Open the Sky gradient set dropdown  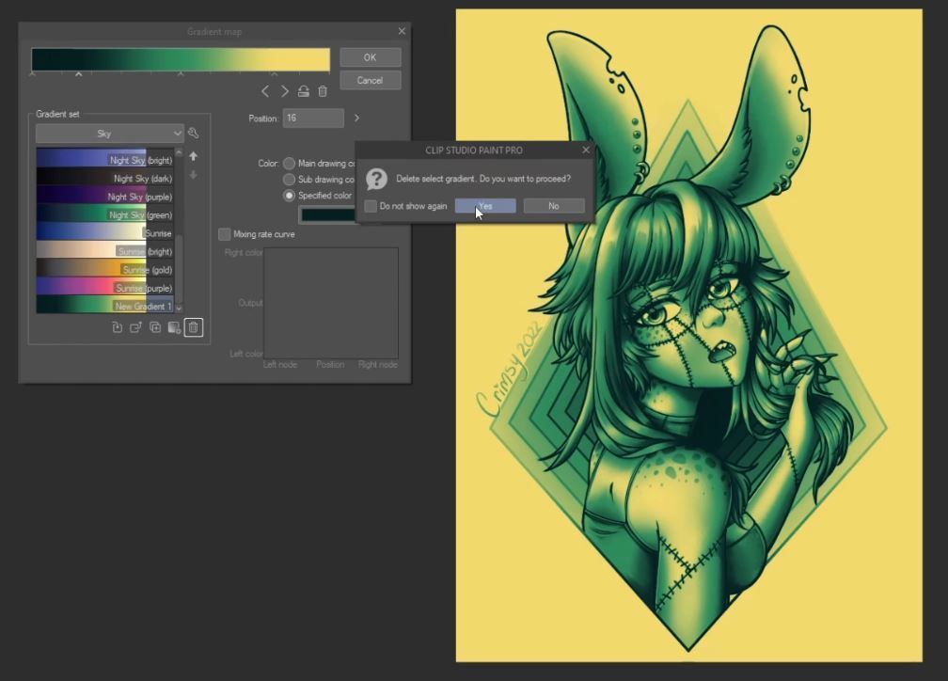[x=109, y=134]
